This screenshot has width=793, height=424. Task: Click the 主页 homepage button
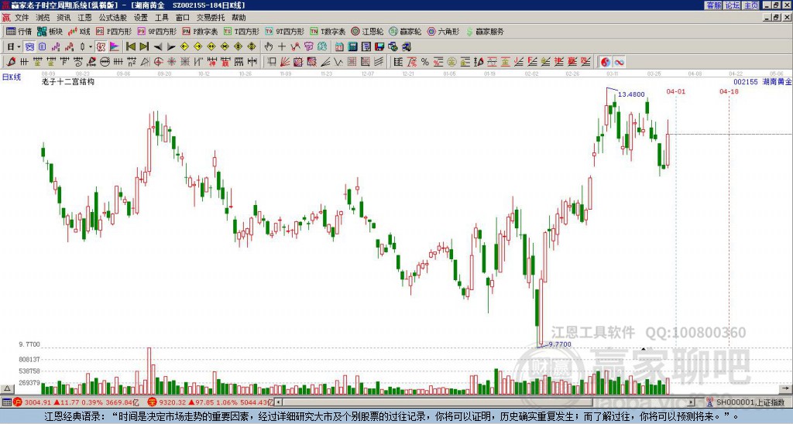click(x=750, y=5)
